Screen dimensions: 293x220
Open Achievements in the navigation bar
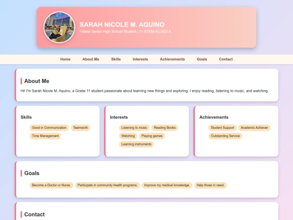pyautogui.click(x=173, y=59)
